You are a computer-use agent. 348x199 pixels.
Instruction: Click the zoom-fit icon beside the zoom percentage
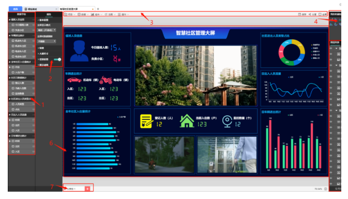tap(326, 189)
